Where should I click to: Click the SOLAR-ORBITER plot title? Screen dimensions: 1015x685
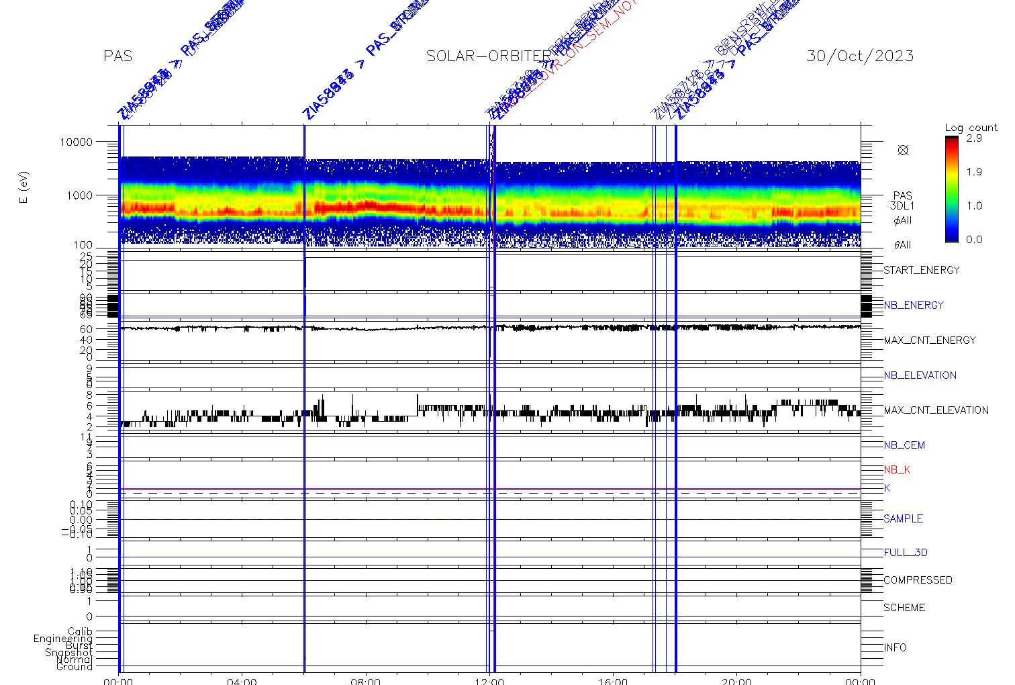(x=488, y=56)
